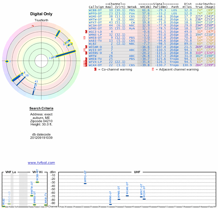
Task: Click the channel 3 marker on radar plot
Action: point(7,62)
